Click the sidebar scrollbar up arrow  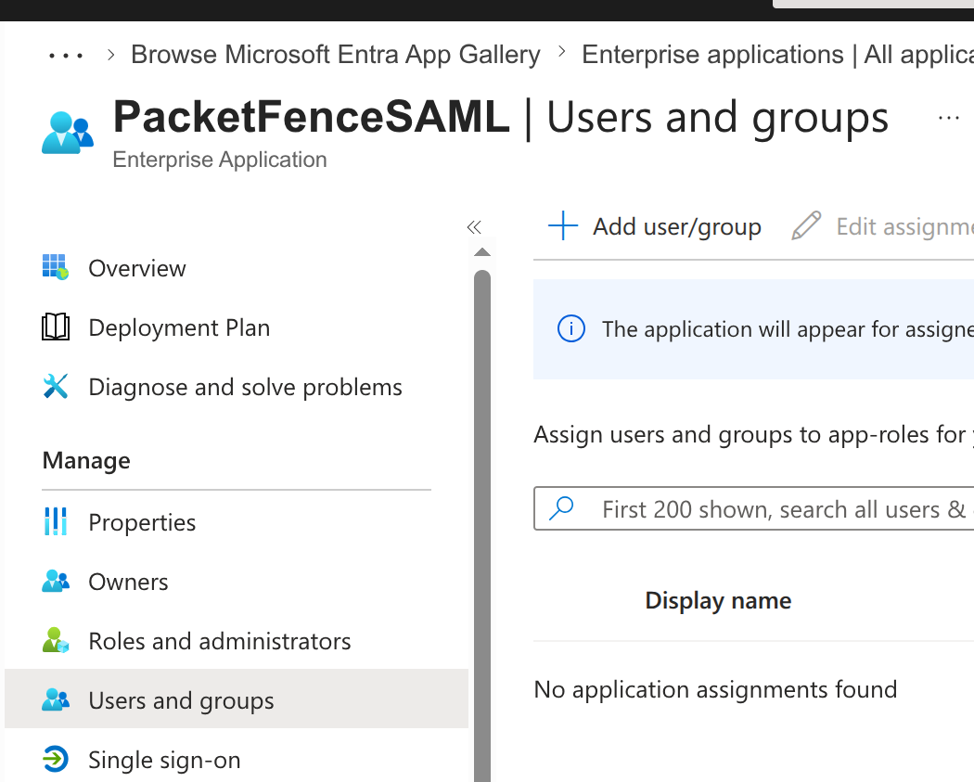(482, 252)
